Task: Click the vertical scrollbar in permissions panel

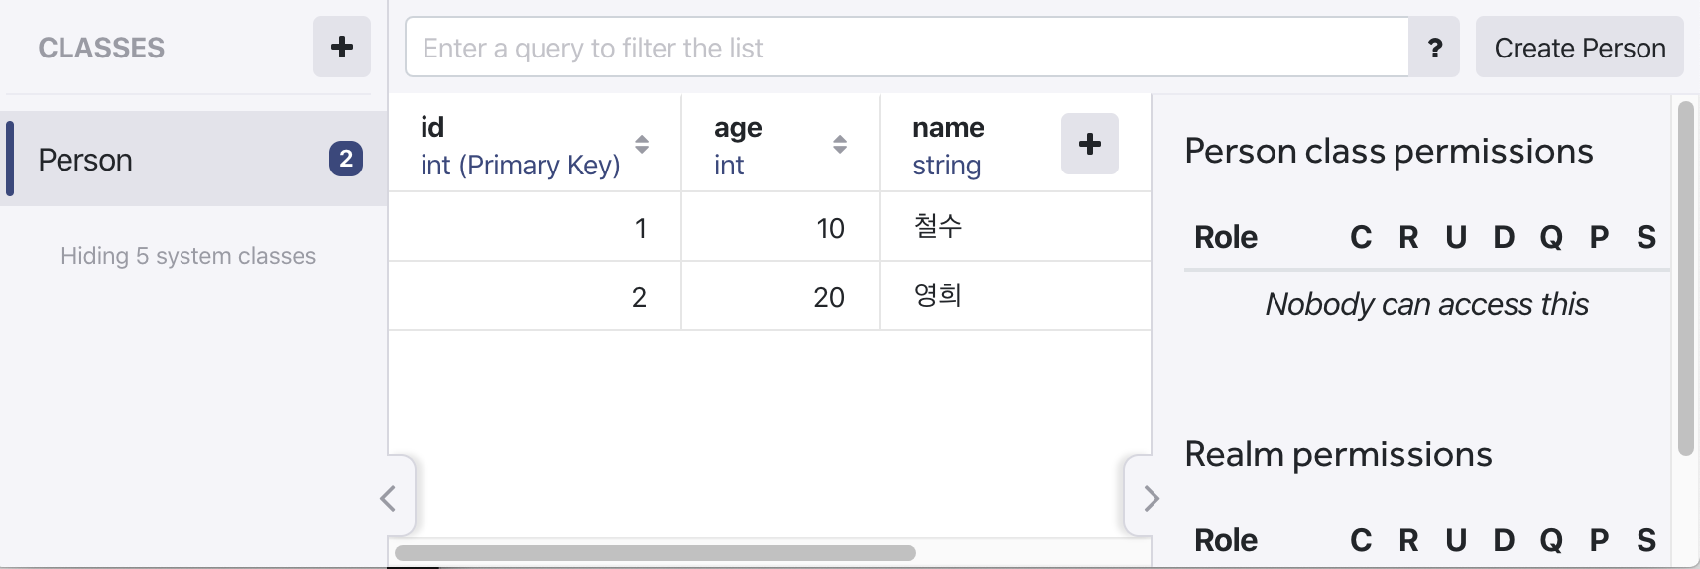Action: (x=1685, y=278)
